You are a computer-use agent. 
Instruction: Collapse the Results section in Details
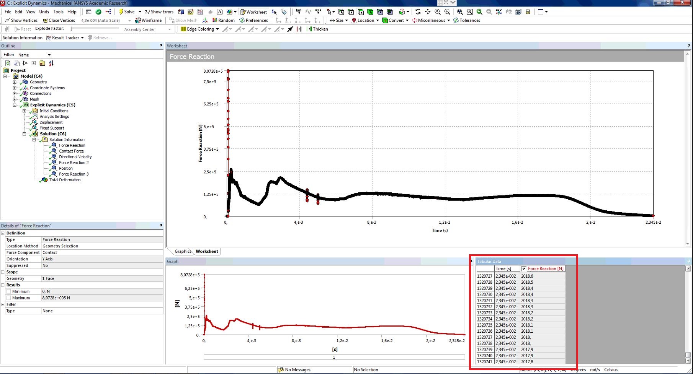click(3, 285)
